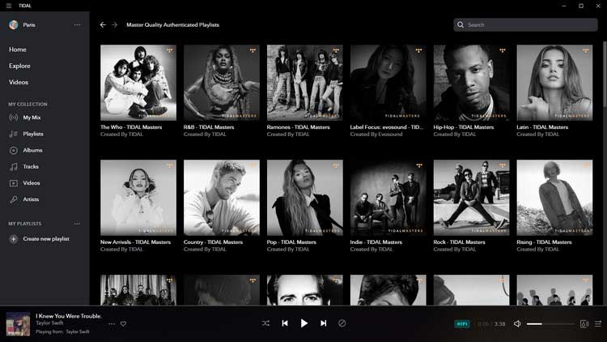Open the Label Focus: evosound playlist cover
The image size is (607, 342).
pyautogui.click(x=388, y=83)
